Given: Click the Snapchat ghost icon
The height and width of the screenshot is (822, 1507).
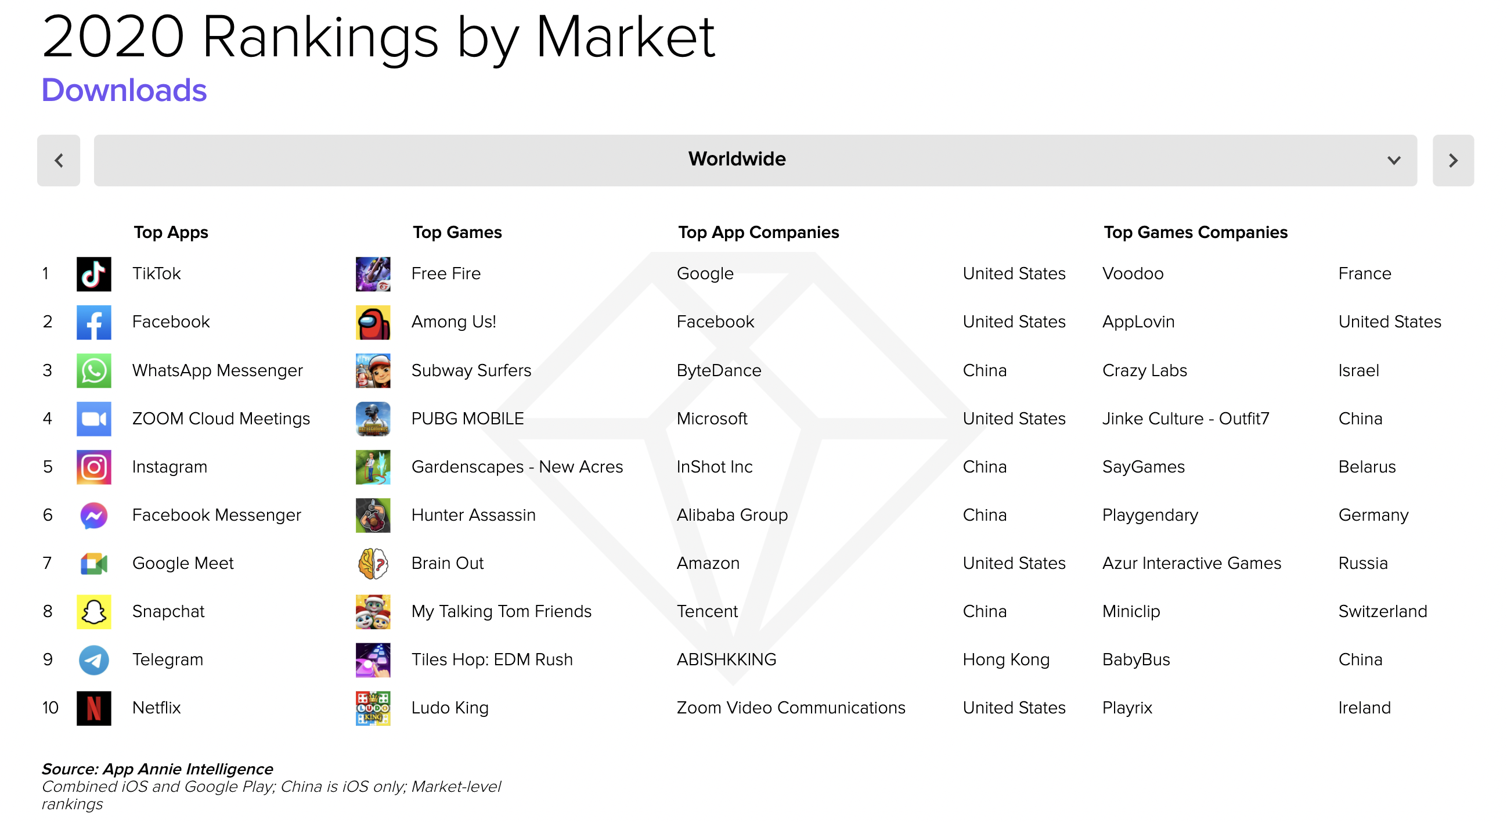Looking at the screenshot, I should pos(93,612).
